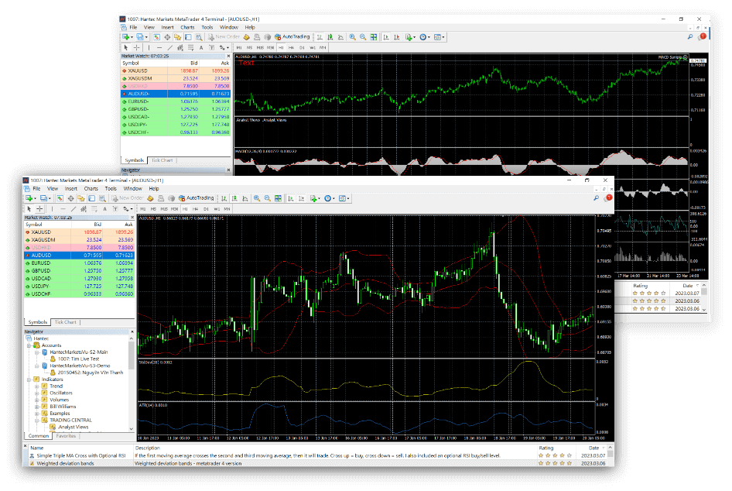Viewport: 732px width, 491px height.
Task: Activate the M5 timeframe button
Action: [152, 211]
